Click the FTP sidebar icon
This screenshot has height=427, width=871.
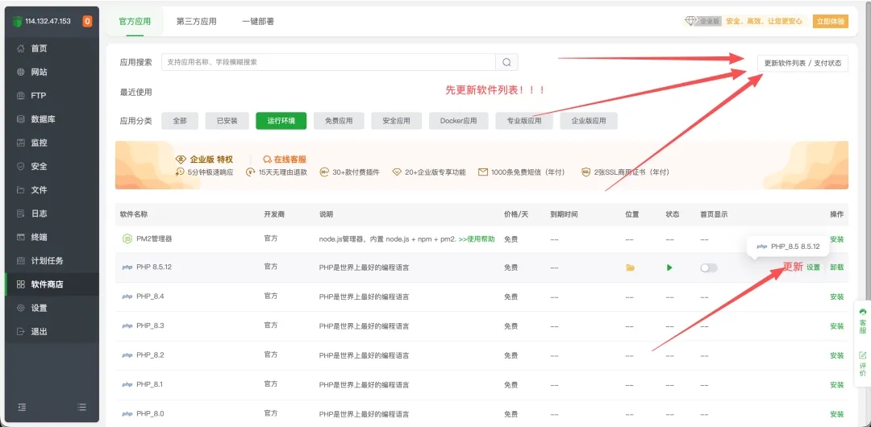pyautogui.click(x=20, y=96)
